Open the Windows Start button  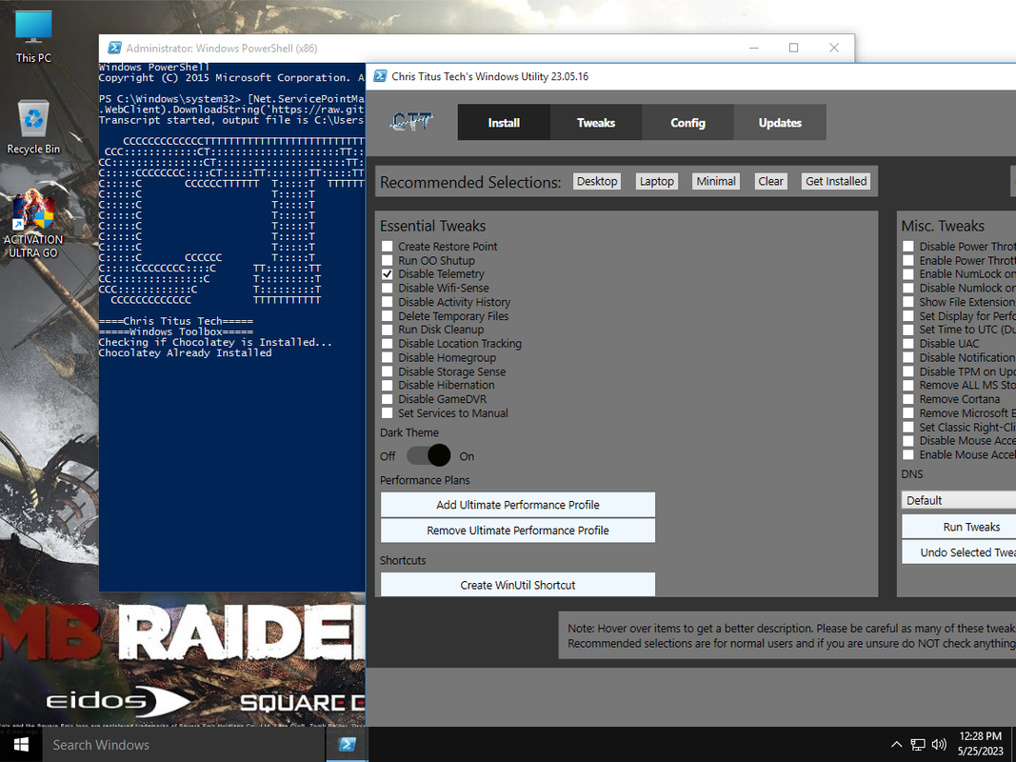click(21, 745)
